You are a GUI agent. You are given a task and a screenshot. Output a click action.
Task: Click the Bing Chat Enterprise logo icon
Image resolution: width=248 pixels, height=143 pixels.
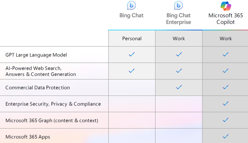pos(179,6)
